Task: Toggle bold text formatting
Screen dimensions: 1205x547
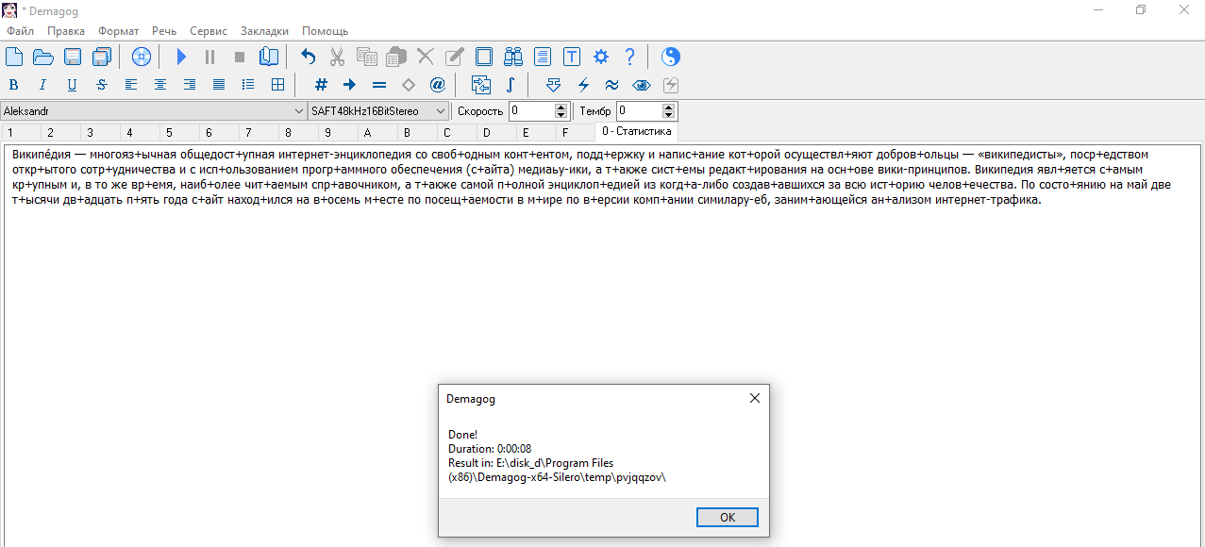Action: pos(13,85)
